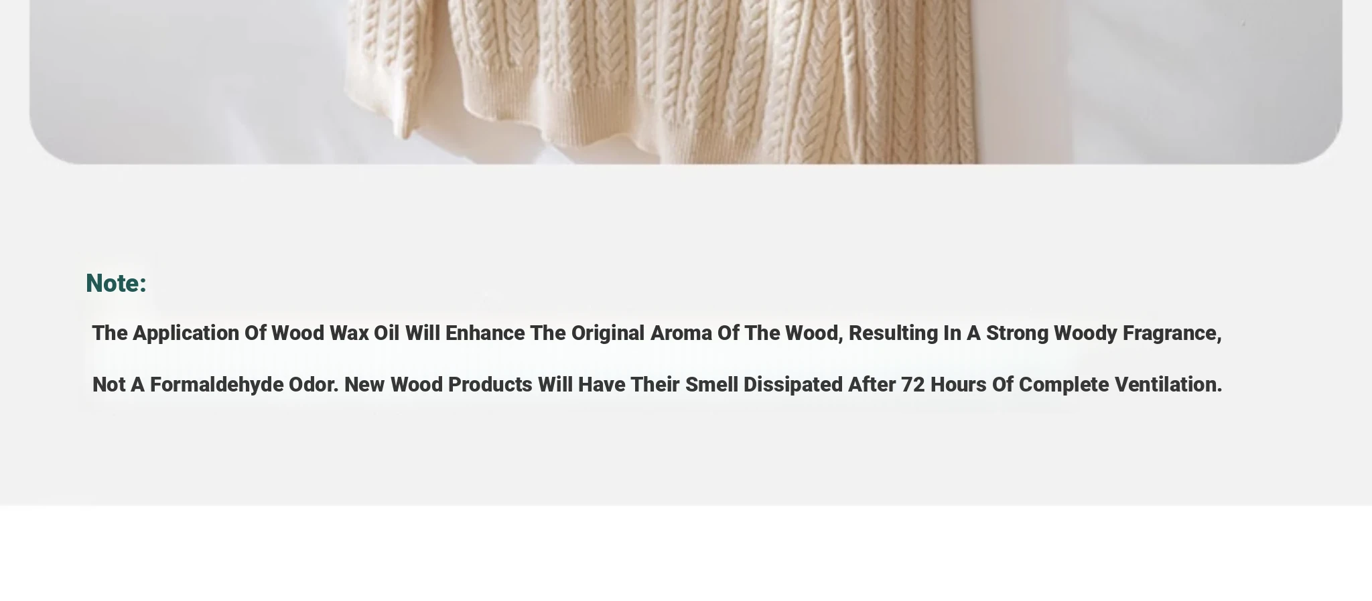The width and height of the screenshot is (1372, 601).
Task: Click the phrase "Complete Ventilation."
Action: coord(1120,384)
